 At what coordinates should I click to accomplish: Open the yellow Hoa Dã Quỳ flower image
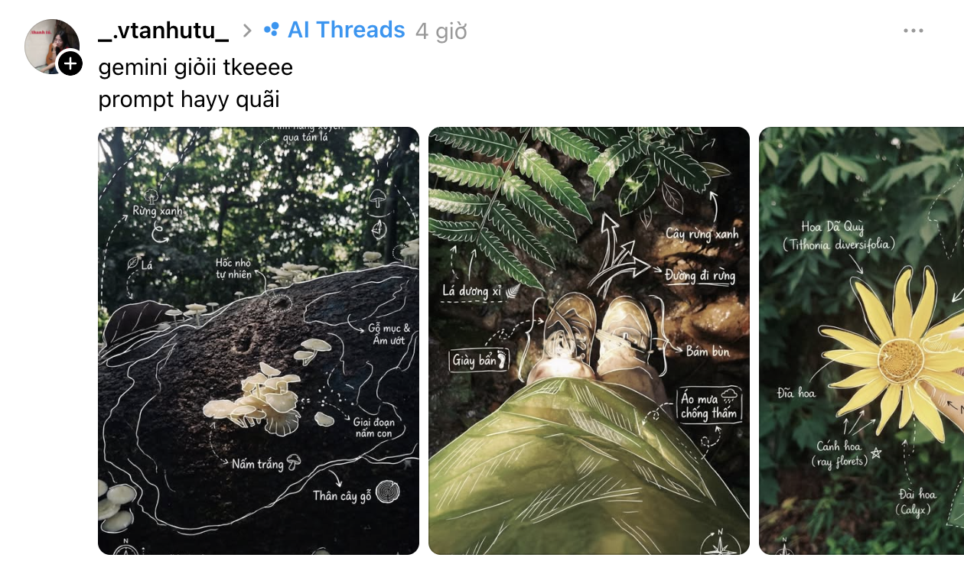click(x=861, y=341)
